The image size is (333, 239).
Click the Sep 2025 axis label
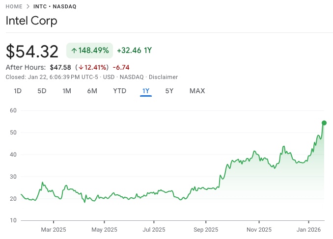[205, 229]
